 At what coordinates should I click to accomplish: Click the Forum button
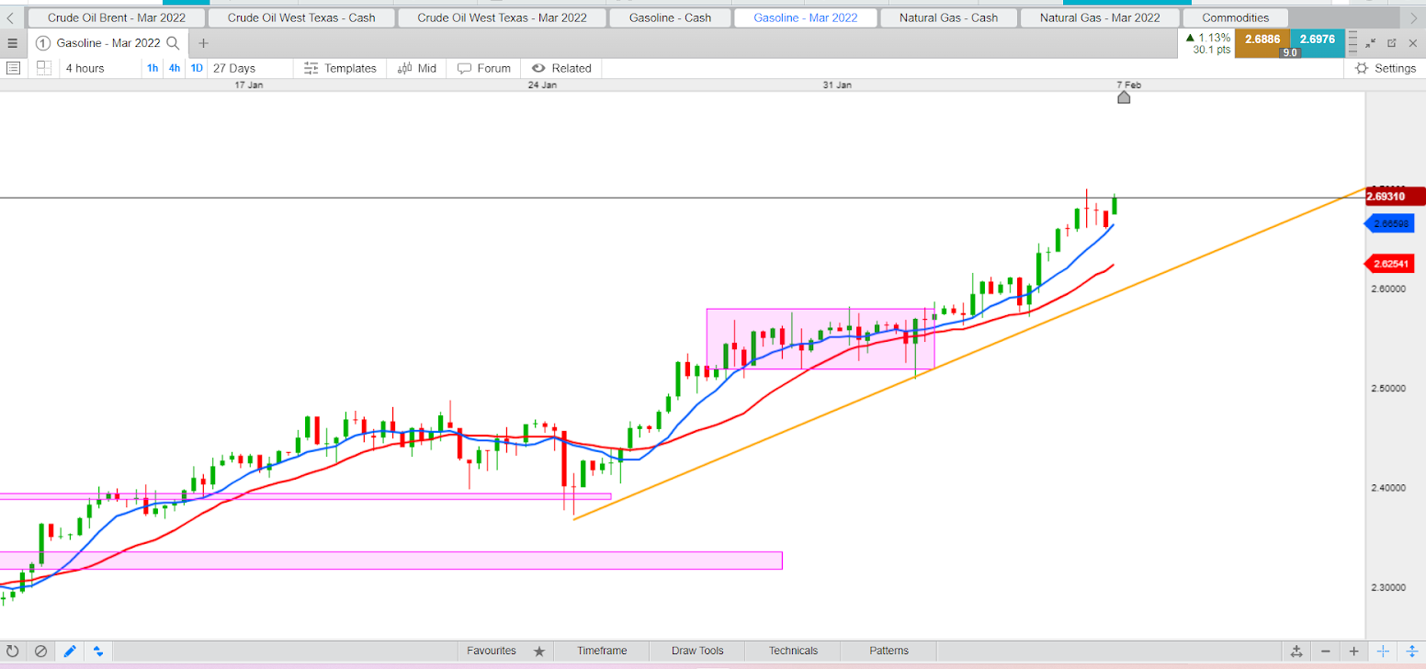tap(484, 68)
